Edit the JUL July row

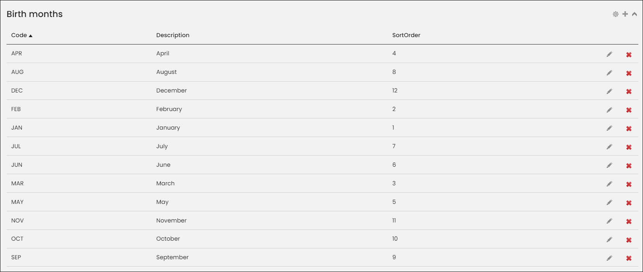[x=609, y=147]
